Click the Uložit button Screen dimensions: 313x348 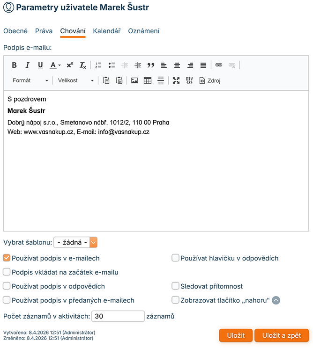point(236,335)
